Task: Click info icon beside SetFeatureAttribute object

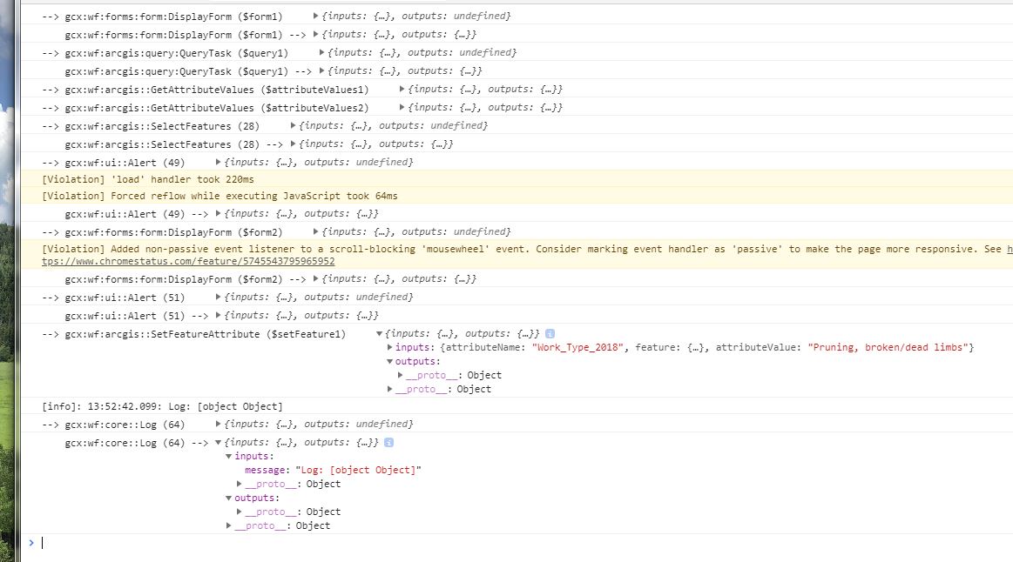Action: tap(550, 333)
